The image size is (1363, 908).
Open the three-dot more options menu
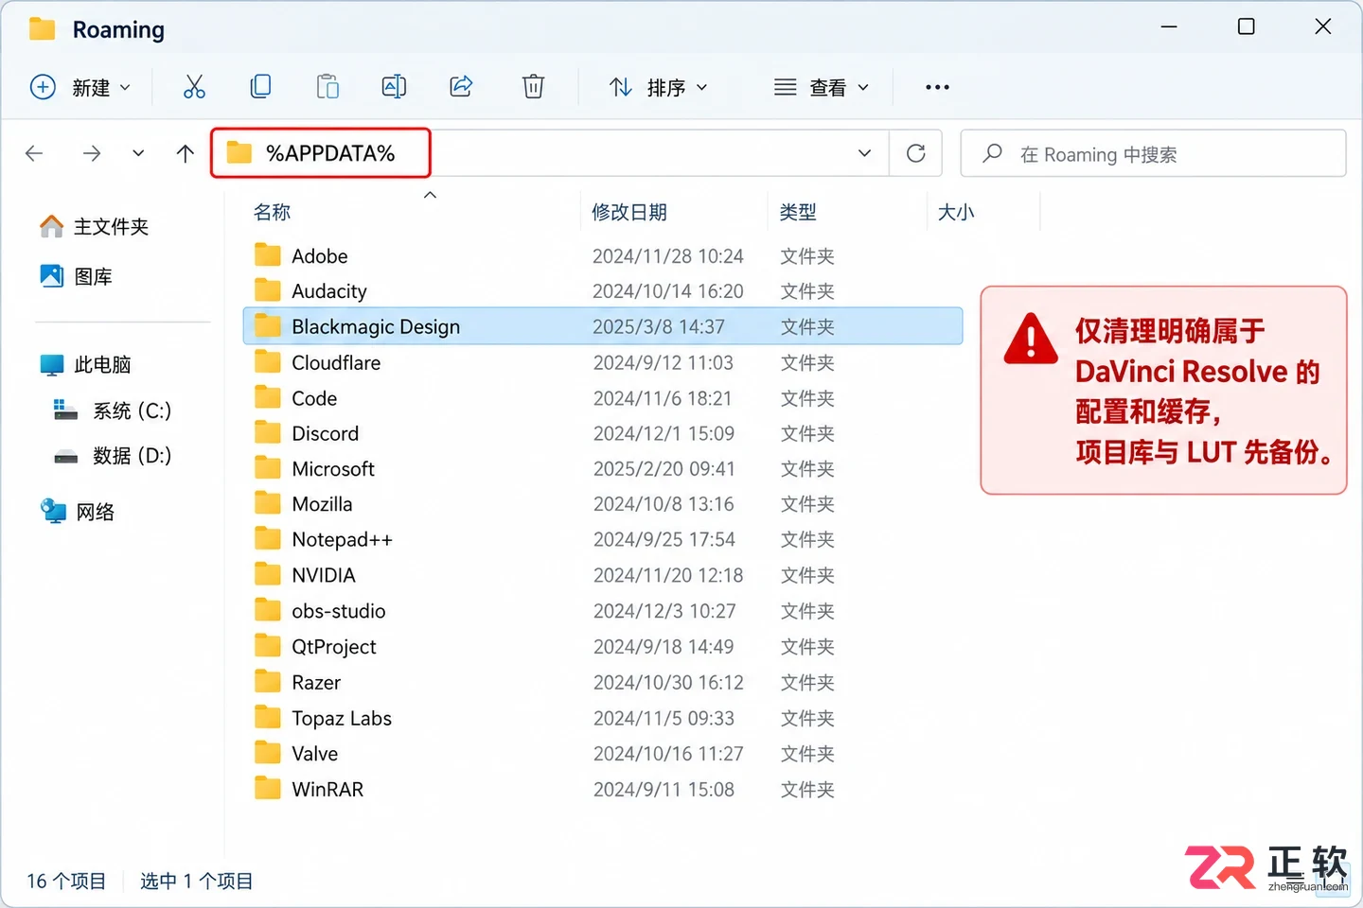coord(937,87)
